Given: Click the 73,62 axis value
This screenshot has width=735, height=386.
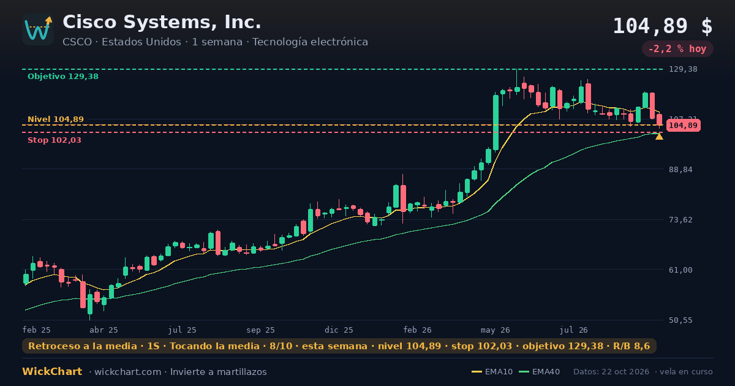Looking at the screenshot, I should coord(681,220).
